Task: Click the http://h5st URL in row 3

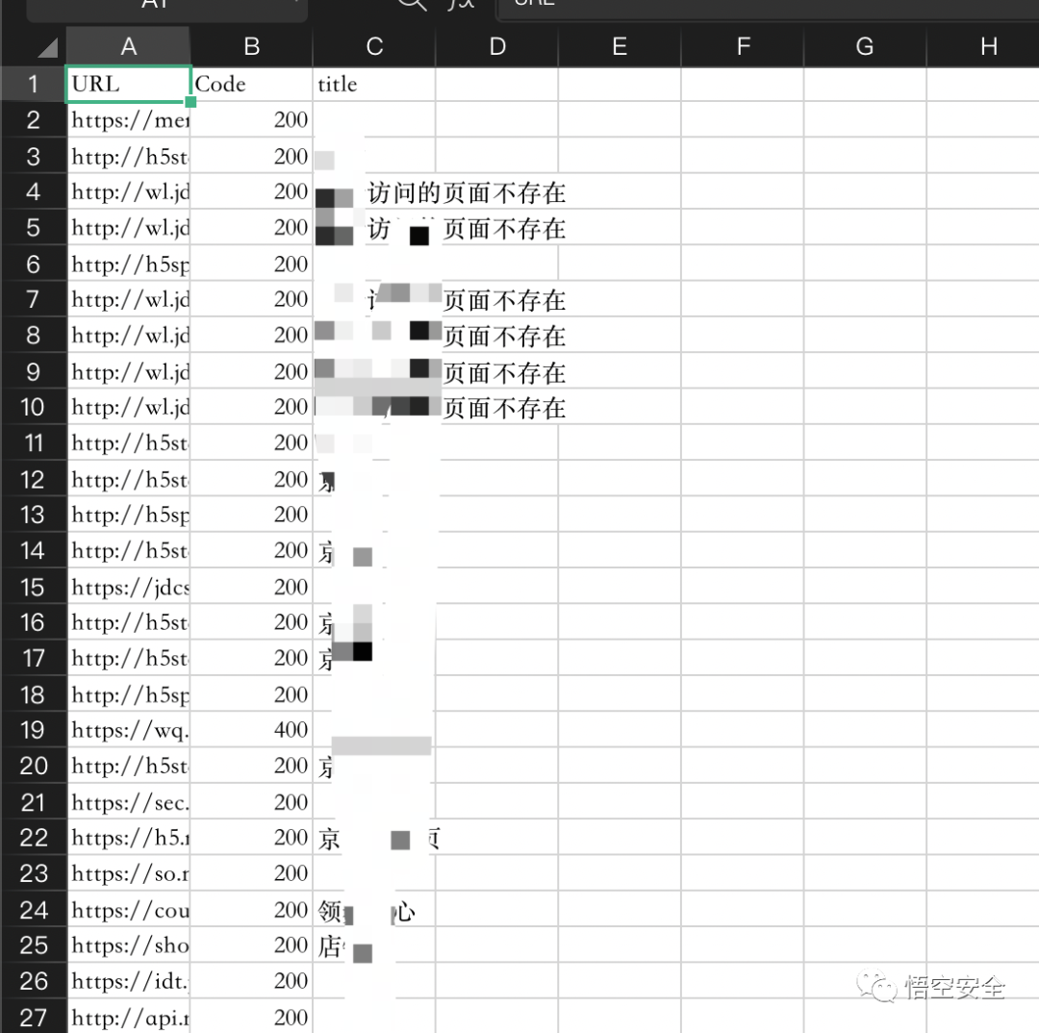Action: 129,157
